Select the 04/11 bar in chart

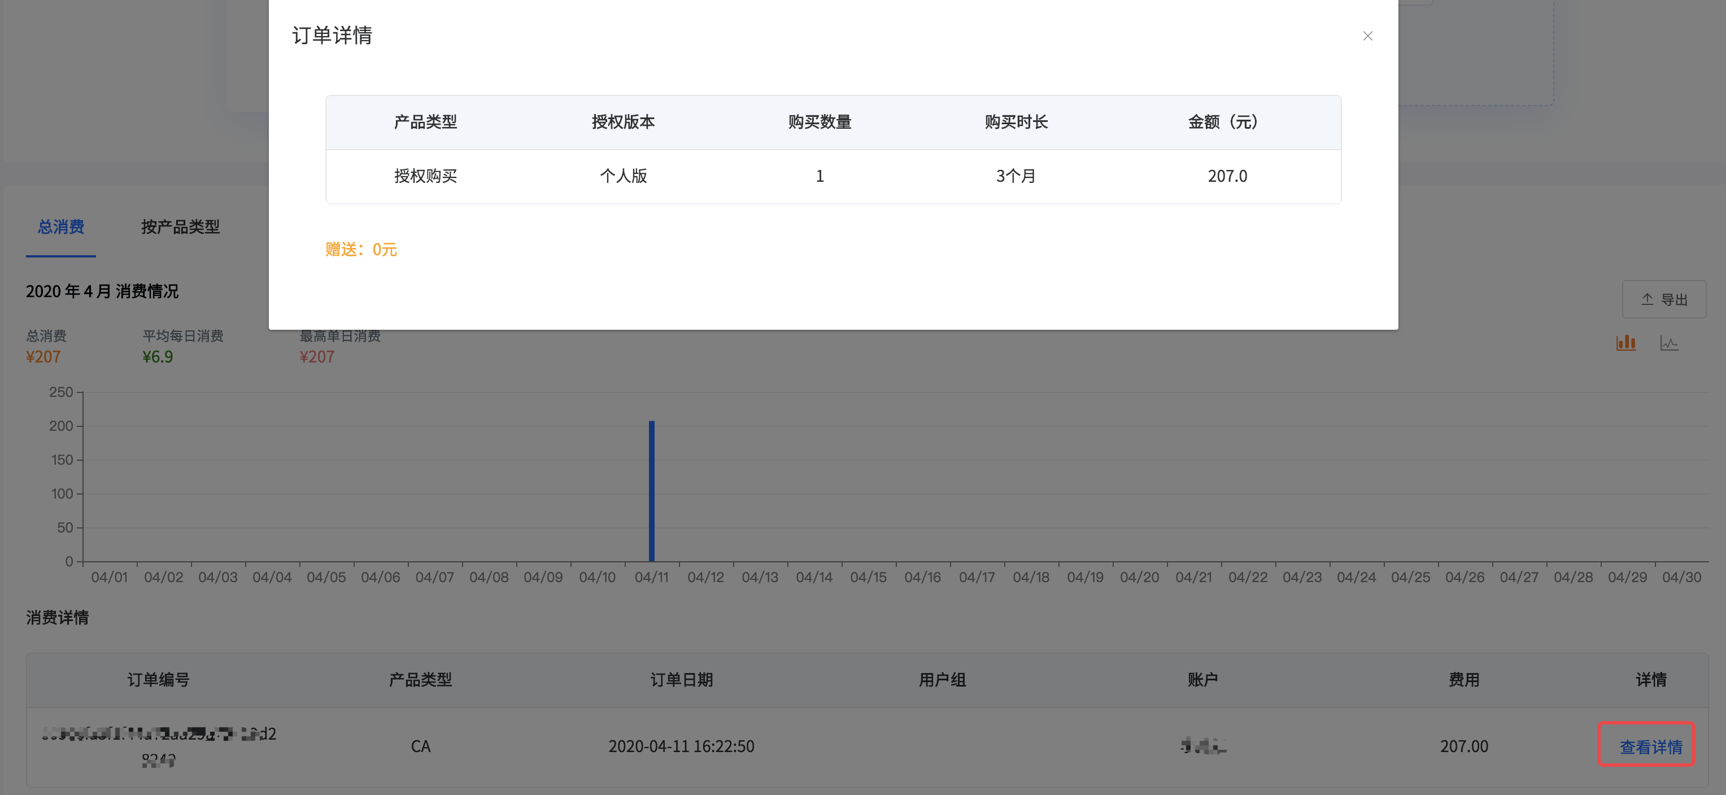[x=651, y=491]
